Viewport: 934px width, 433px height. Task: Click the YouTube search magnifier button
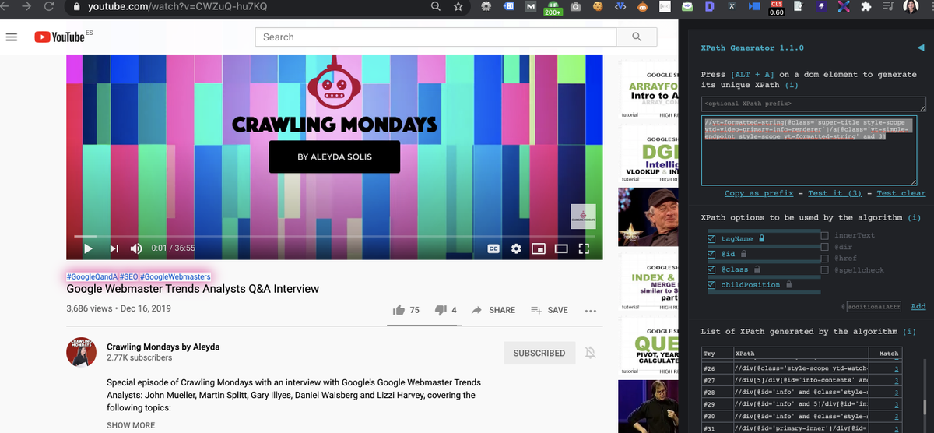(x=637, y=37)
